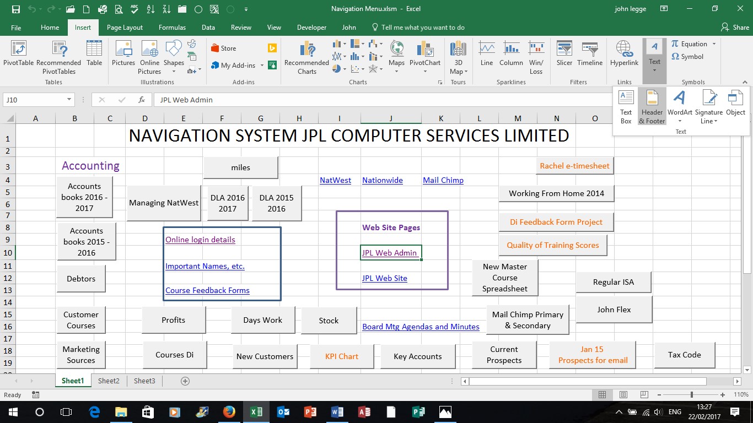Open Recommended PivotTables
Screen dimensions: 753x423
[x=59, y=58]
